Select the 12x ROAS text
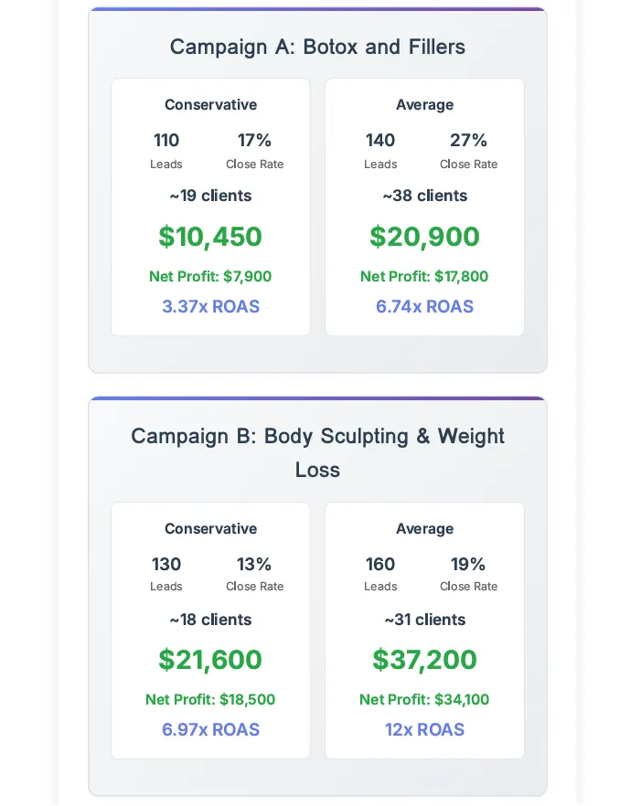Screen dimensions: 641x806 tap(424, 729)
